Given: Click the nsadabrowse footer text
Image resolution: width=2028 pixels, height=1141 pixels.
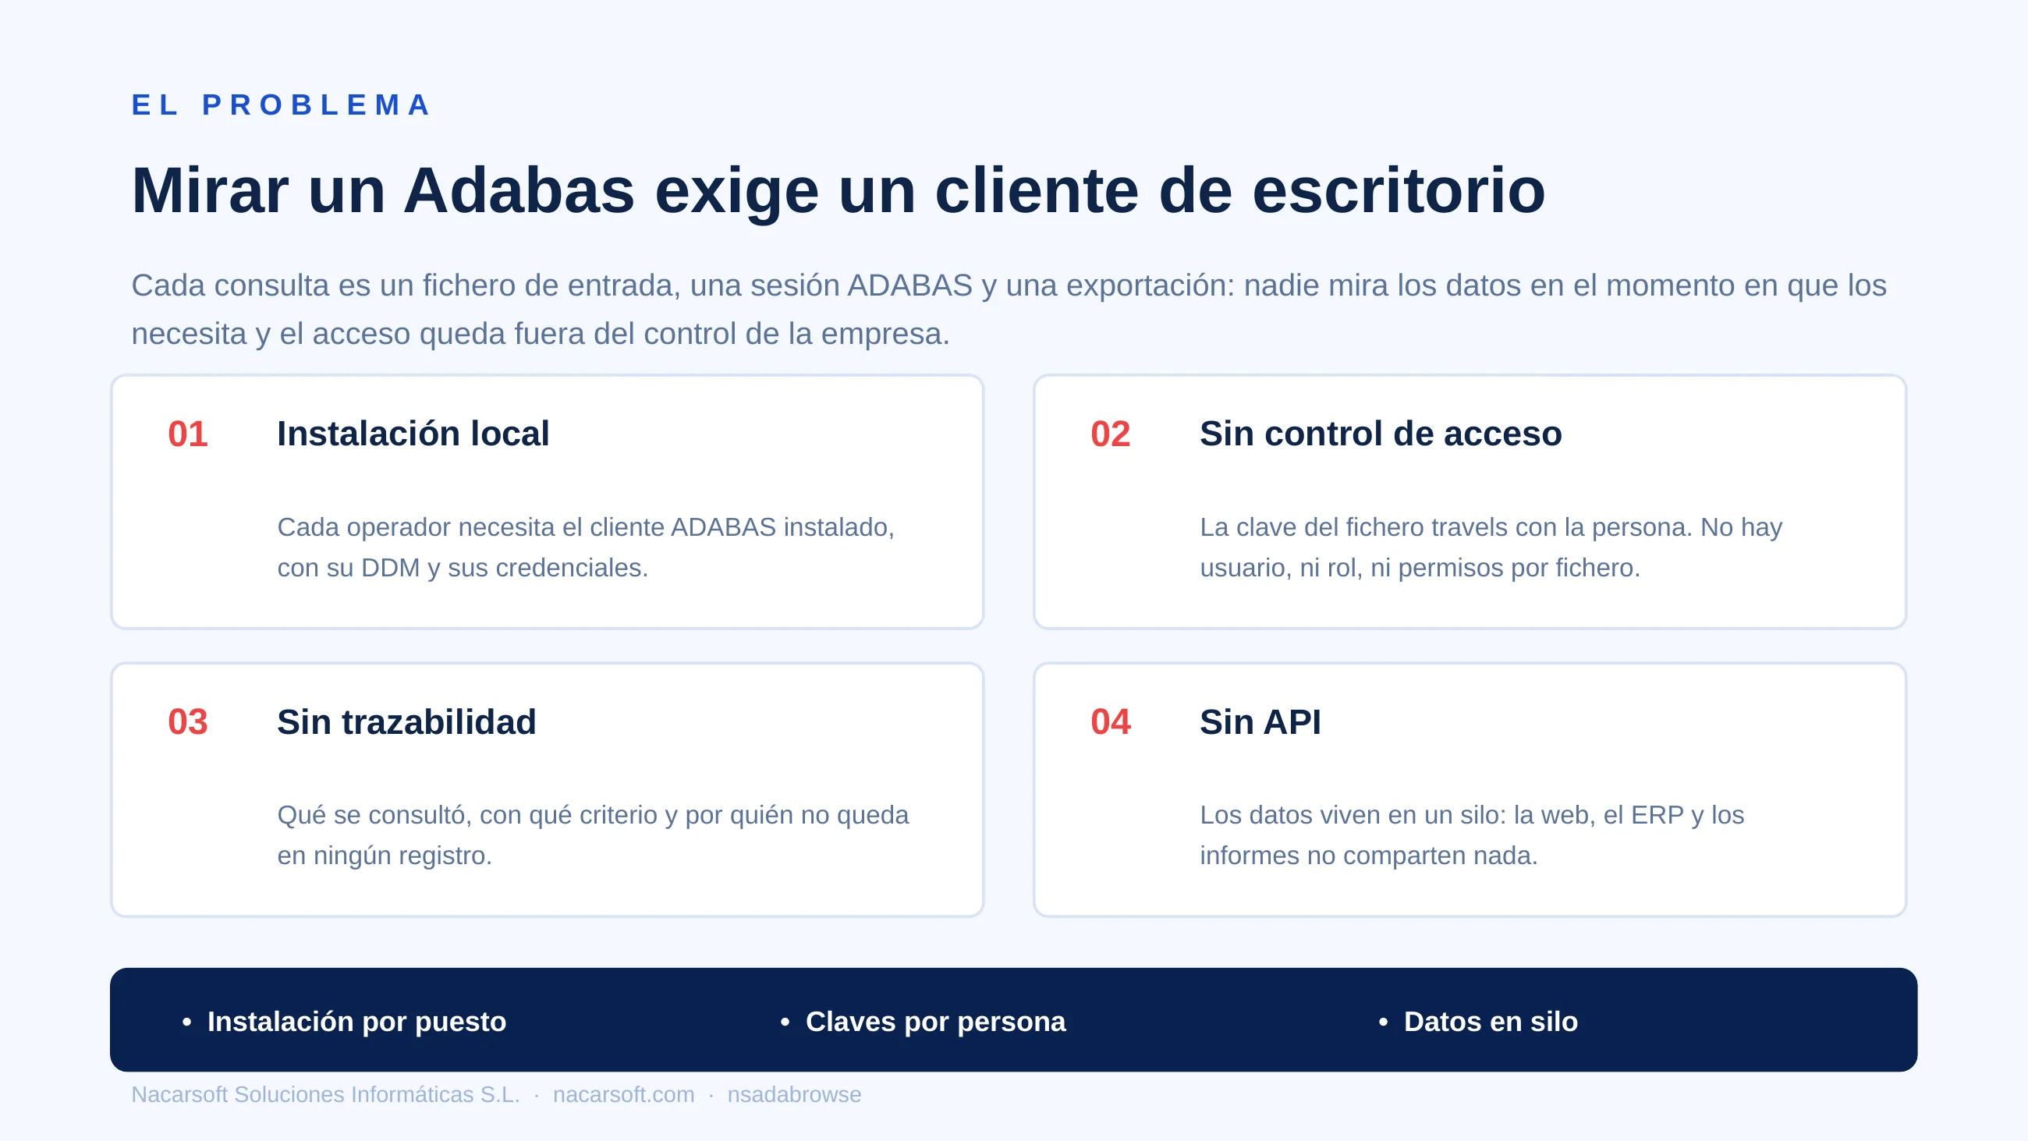Looking at the screenshot, I should [794, 1094].
